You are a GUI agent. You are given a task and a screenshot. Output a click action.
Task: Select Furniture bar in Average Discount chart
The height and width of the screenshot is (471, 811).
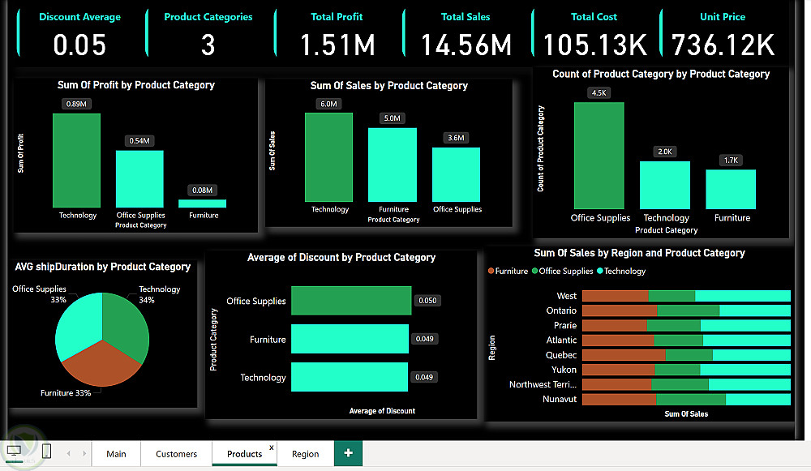point(350,339)
